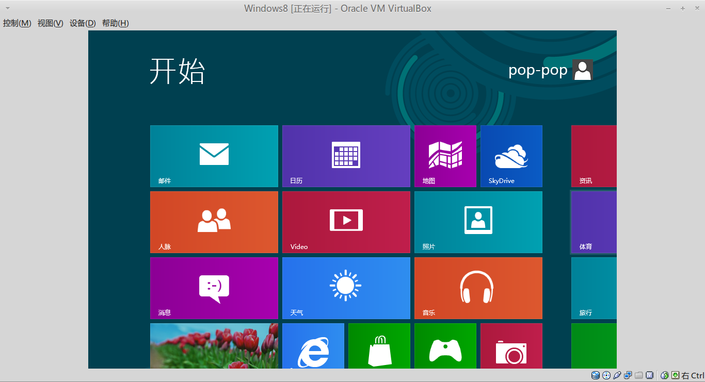This screenshot has width=705, height=382.
Task: Open the 帮助(H) menu
Action: click(x=116, y=23)
